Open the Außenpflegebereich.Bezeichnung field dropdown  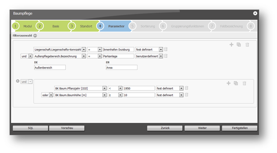(84, 56)
